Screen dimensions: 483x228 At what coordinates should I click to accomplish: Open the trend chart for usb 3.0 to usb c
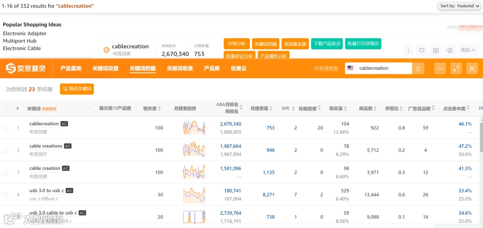(194, 195)
